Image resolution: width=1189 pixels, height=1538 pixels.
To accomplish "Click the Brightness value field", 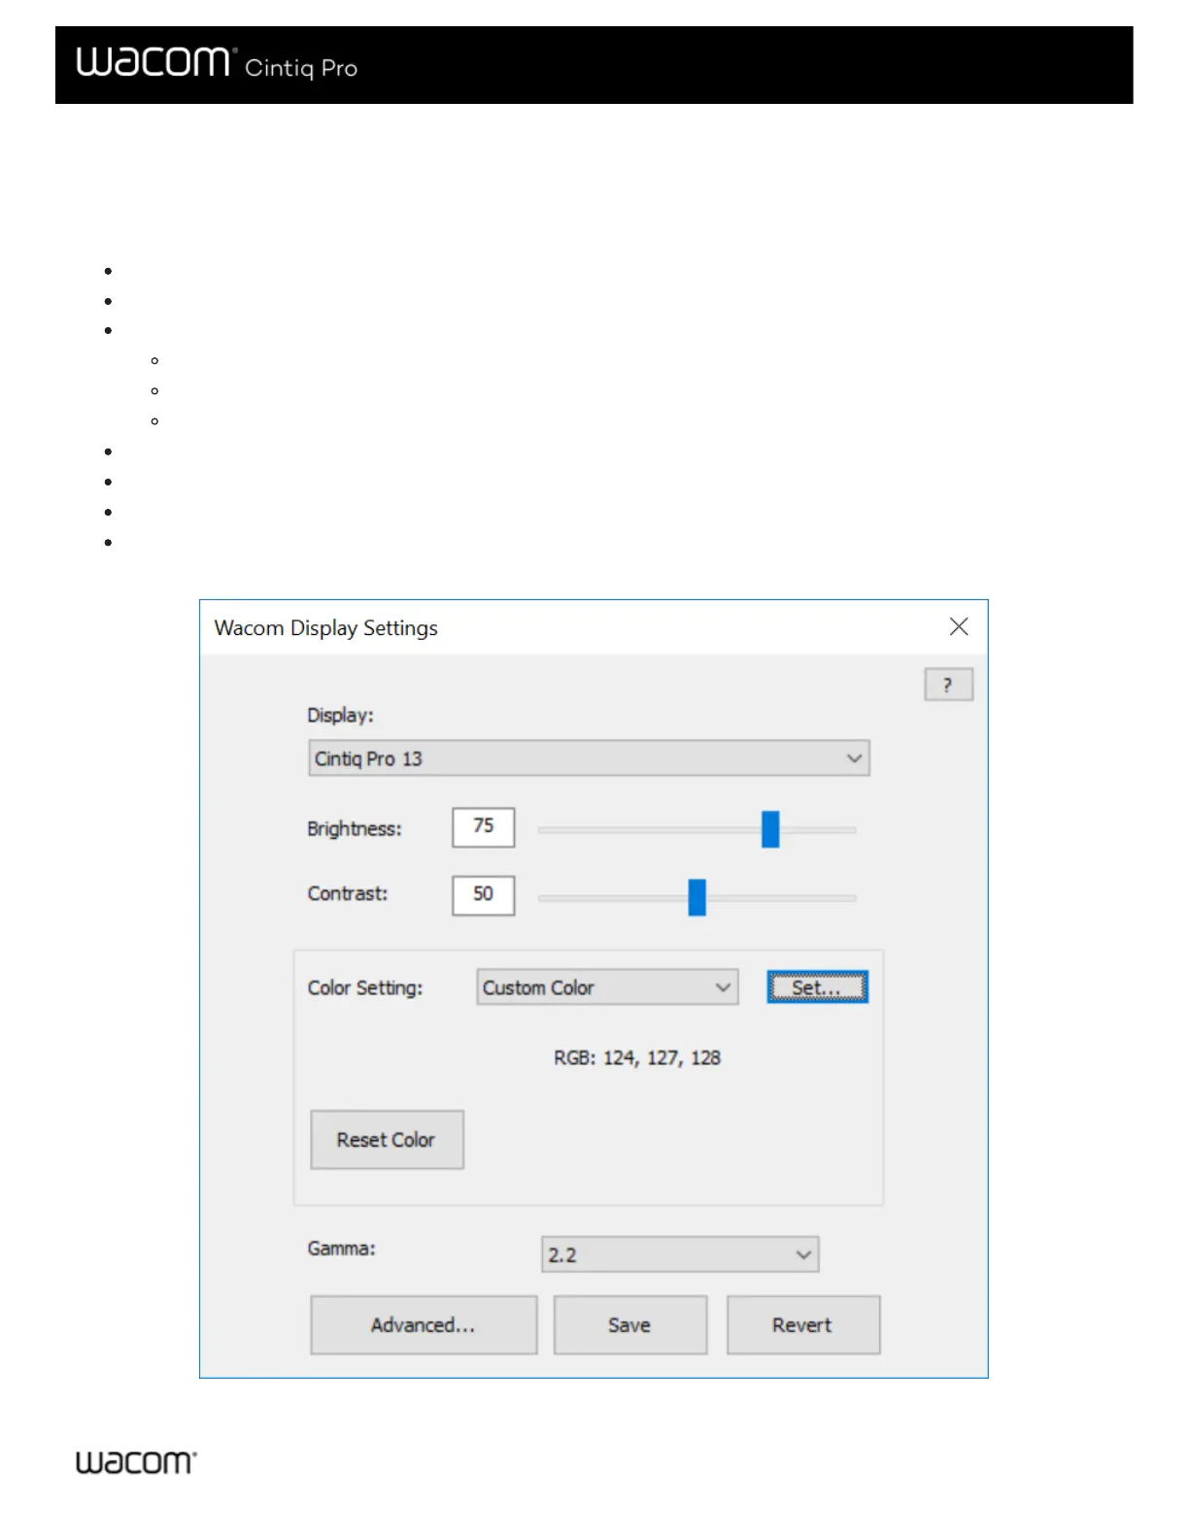I will 483,827.
